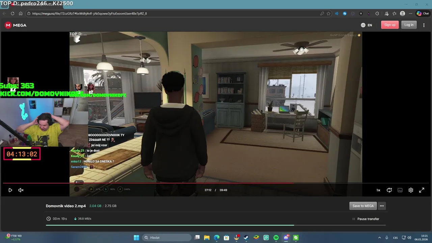The height and width of the screenshot is (243, 432).
Task: Click the Sign up button
Action: 390,25
